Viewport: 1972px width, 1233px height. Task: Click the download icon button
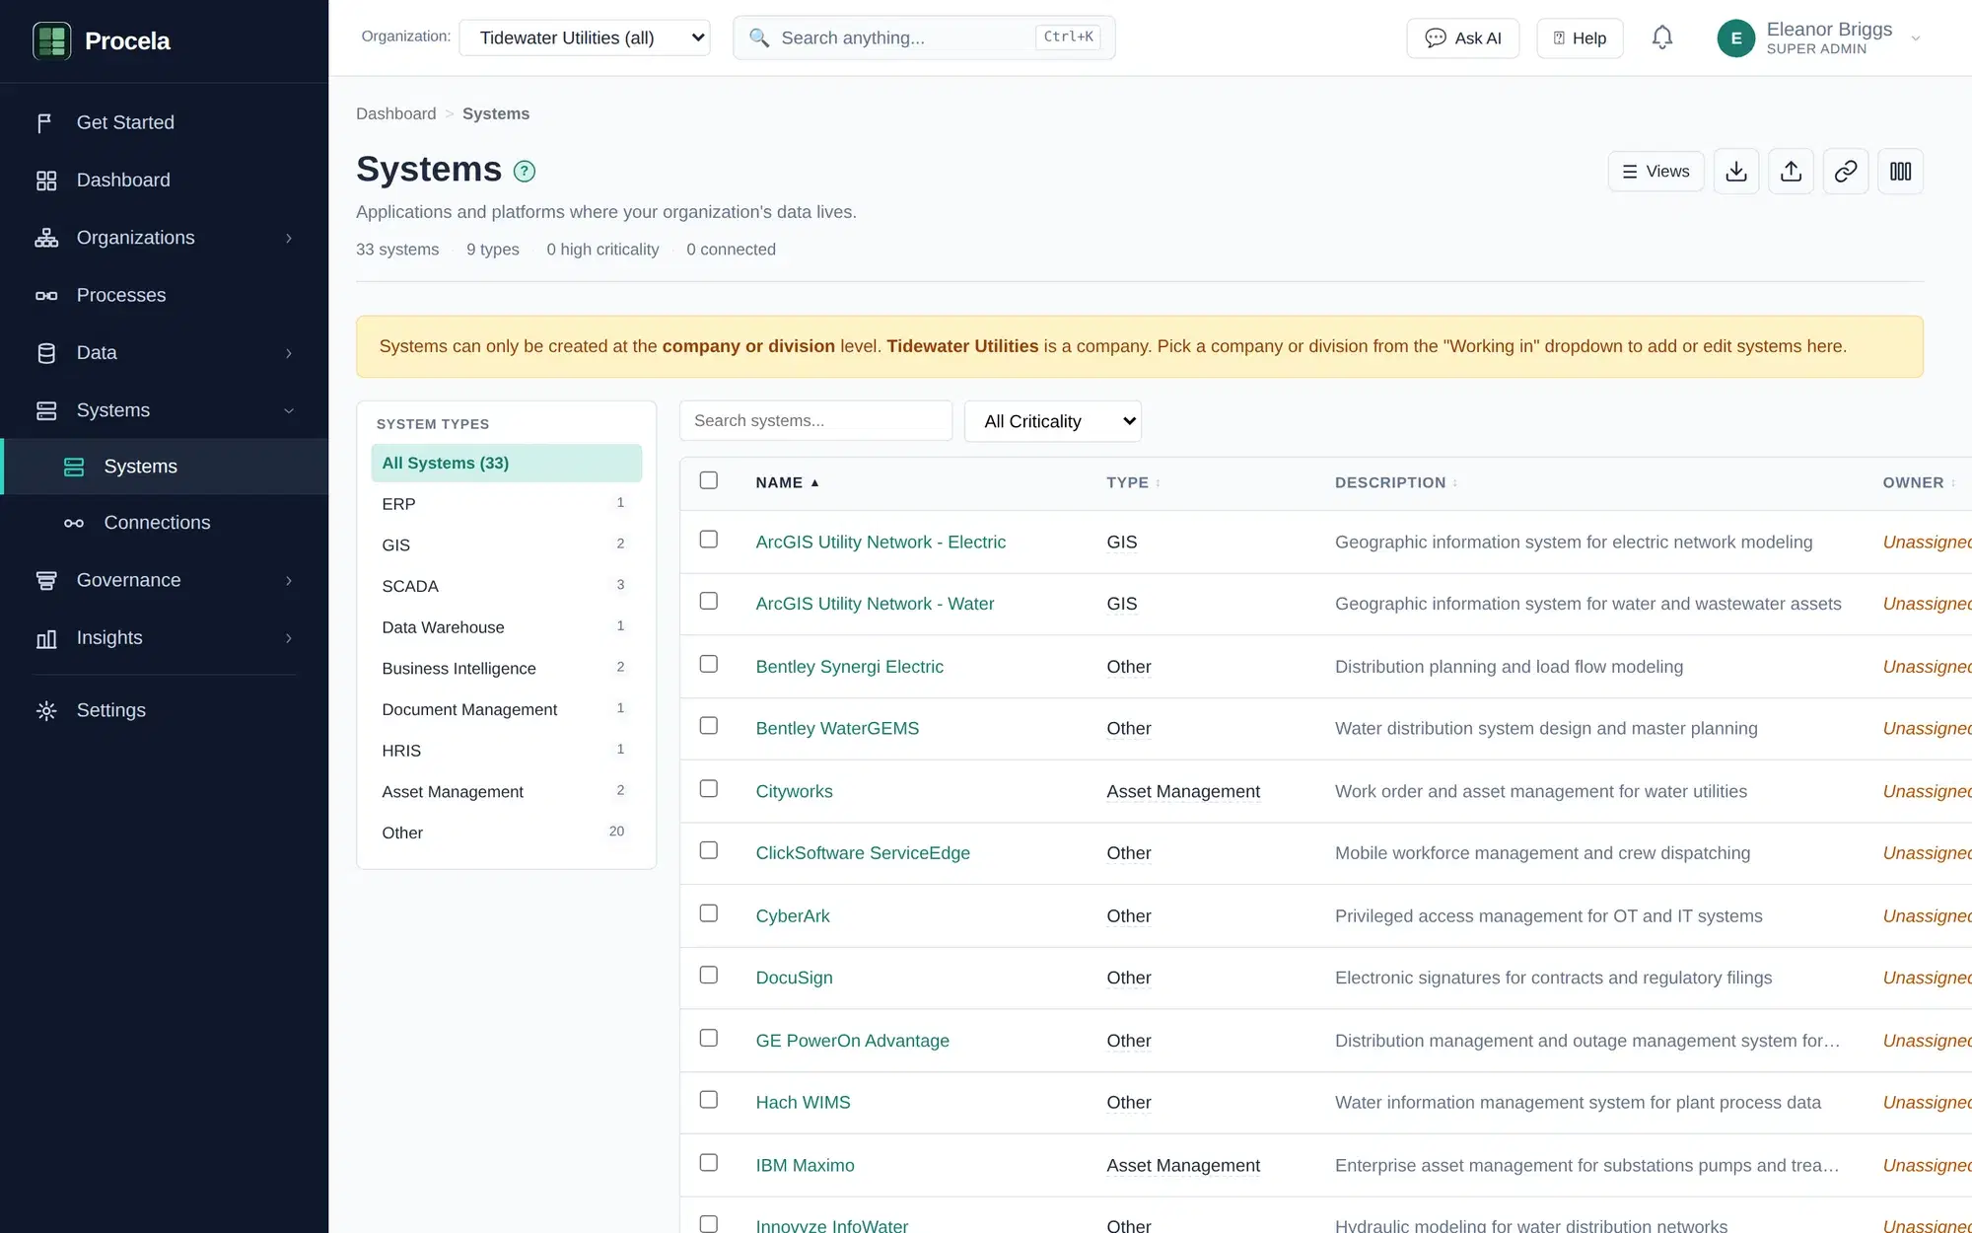1736,172
